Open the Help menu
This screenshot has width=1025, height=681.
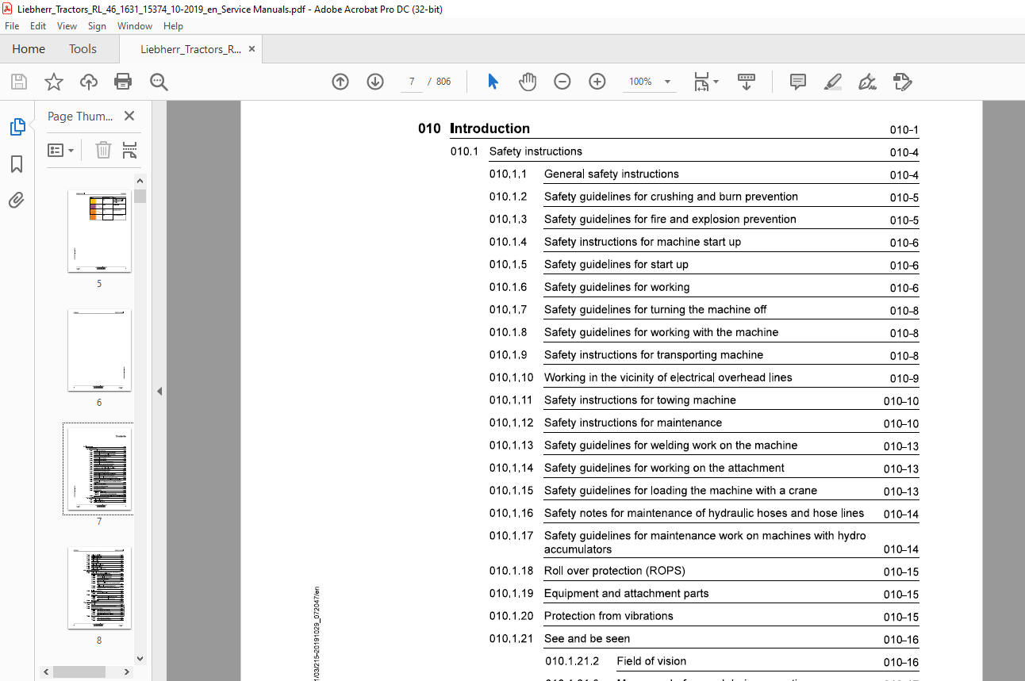point(173,26)
